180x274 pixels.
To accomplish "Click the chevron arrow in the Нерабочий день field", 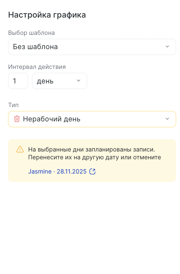I will [167, 119].
